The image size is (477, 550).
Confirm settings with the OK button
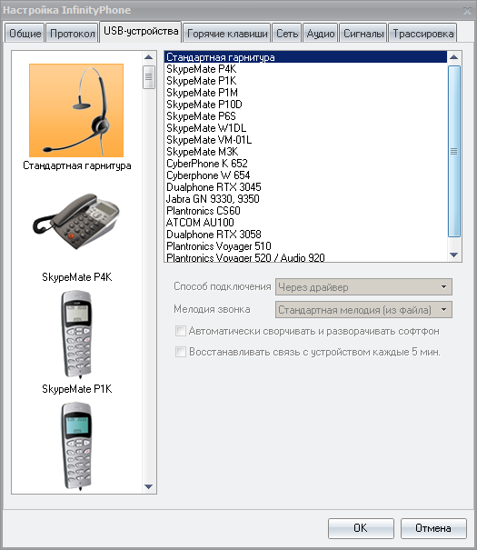tap(361, 528)
